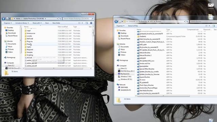The width and height of the screenshot is (217, 122).
Task: Click New folder in Photoshop CS4 window toolbar
Action: (x=56, y=23)
